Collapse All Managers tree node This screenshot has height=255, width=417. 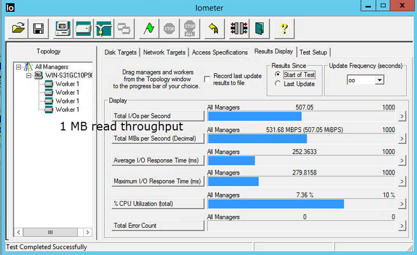tap(18, 67)
